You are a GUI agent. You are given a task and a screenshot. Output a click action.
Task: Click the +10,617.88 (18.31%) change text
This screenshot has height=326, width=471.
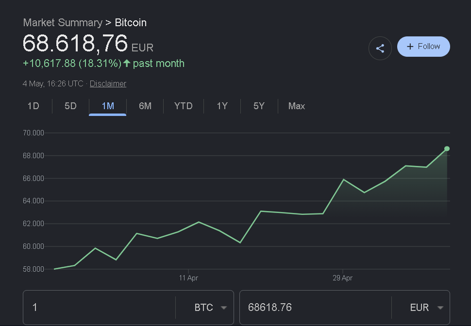point(72,64)
